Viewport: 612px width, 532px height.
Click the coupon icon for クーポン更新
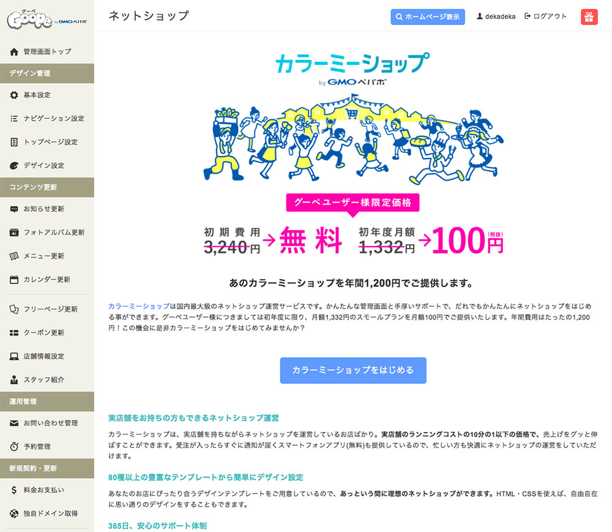14,332
